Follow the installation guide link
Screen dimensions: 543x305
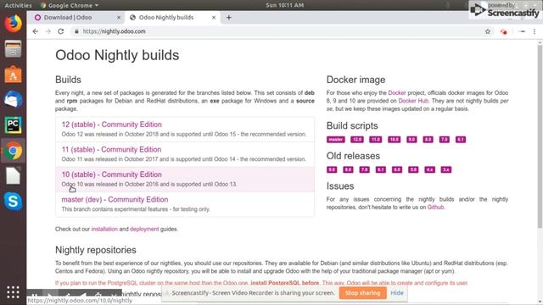[104, 229]
